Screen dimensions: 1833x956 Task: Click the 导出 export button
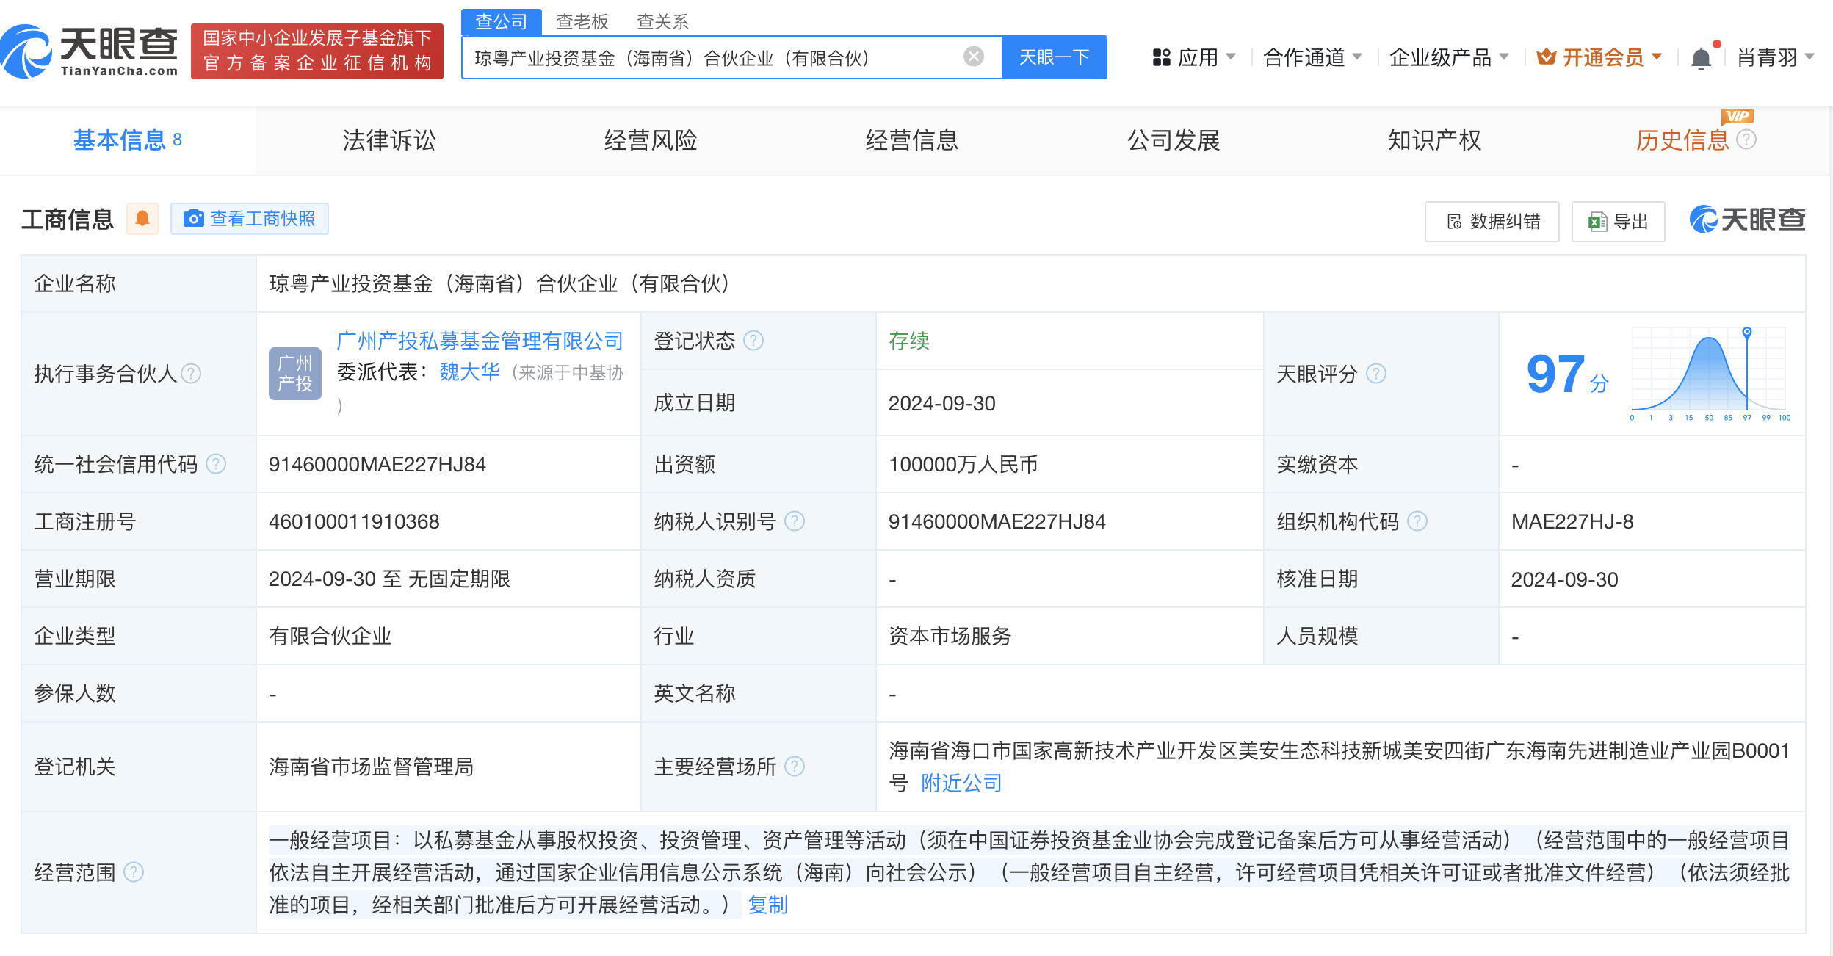[1619, 222]
